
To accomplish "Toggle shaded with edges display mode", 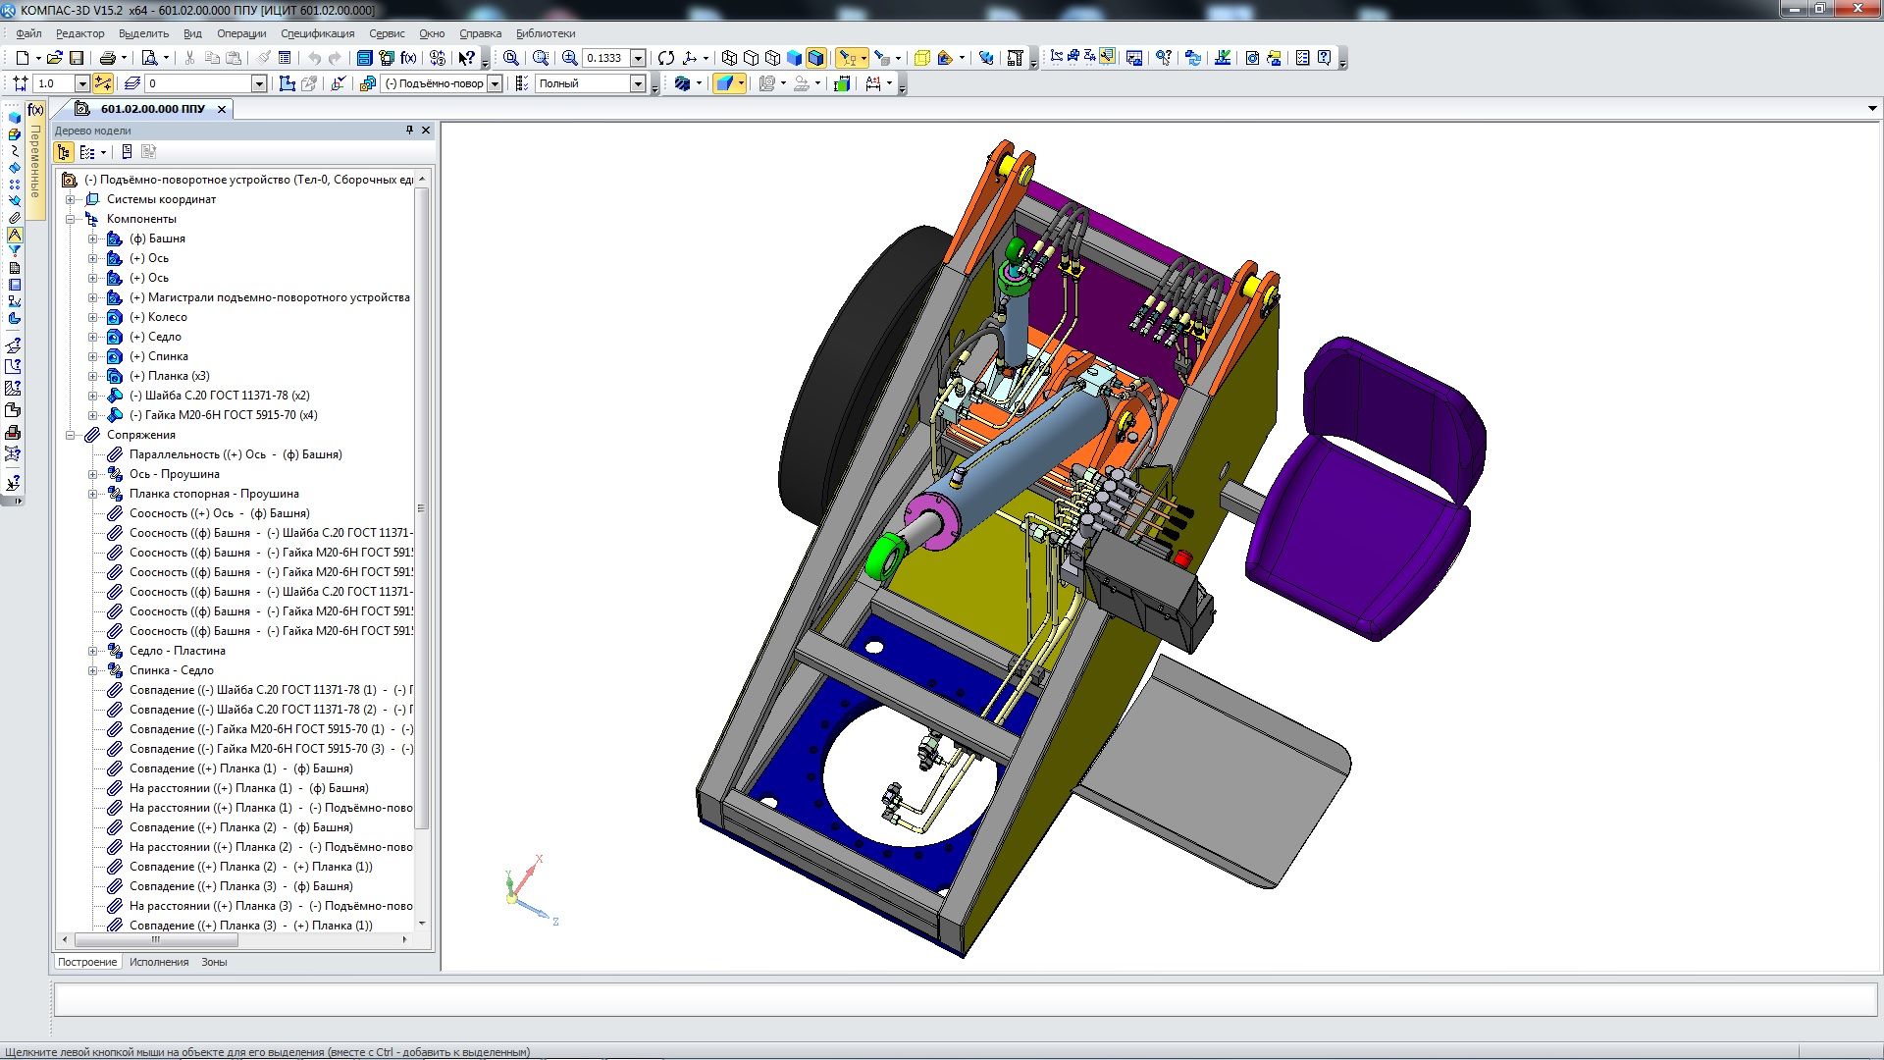I will [815, 58].
